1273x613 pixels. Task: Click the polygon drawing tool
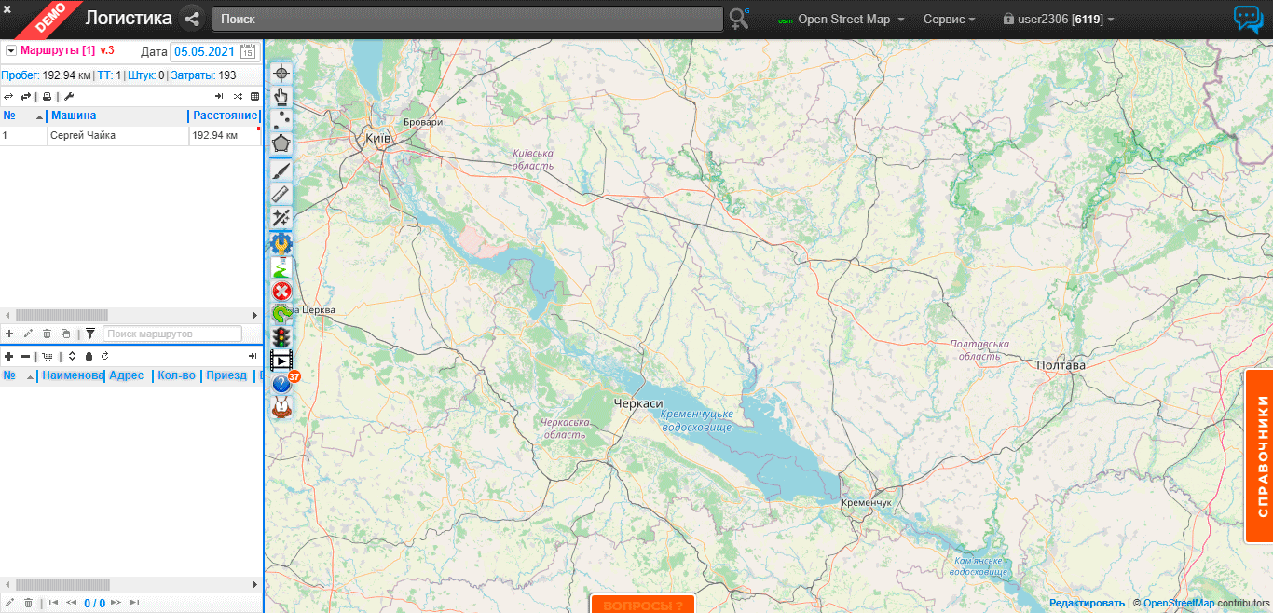click(x=281, y=144)
